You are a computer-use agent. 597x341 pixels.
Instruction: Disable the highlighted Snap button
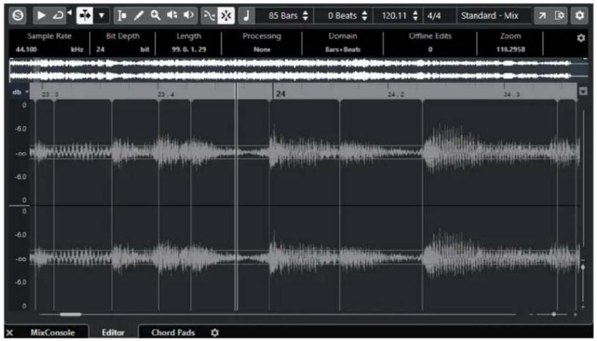226,16
